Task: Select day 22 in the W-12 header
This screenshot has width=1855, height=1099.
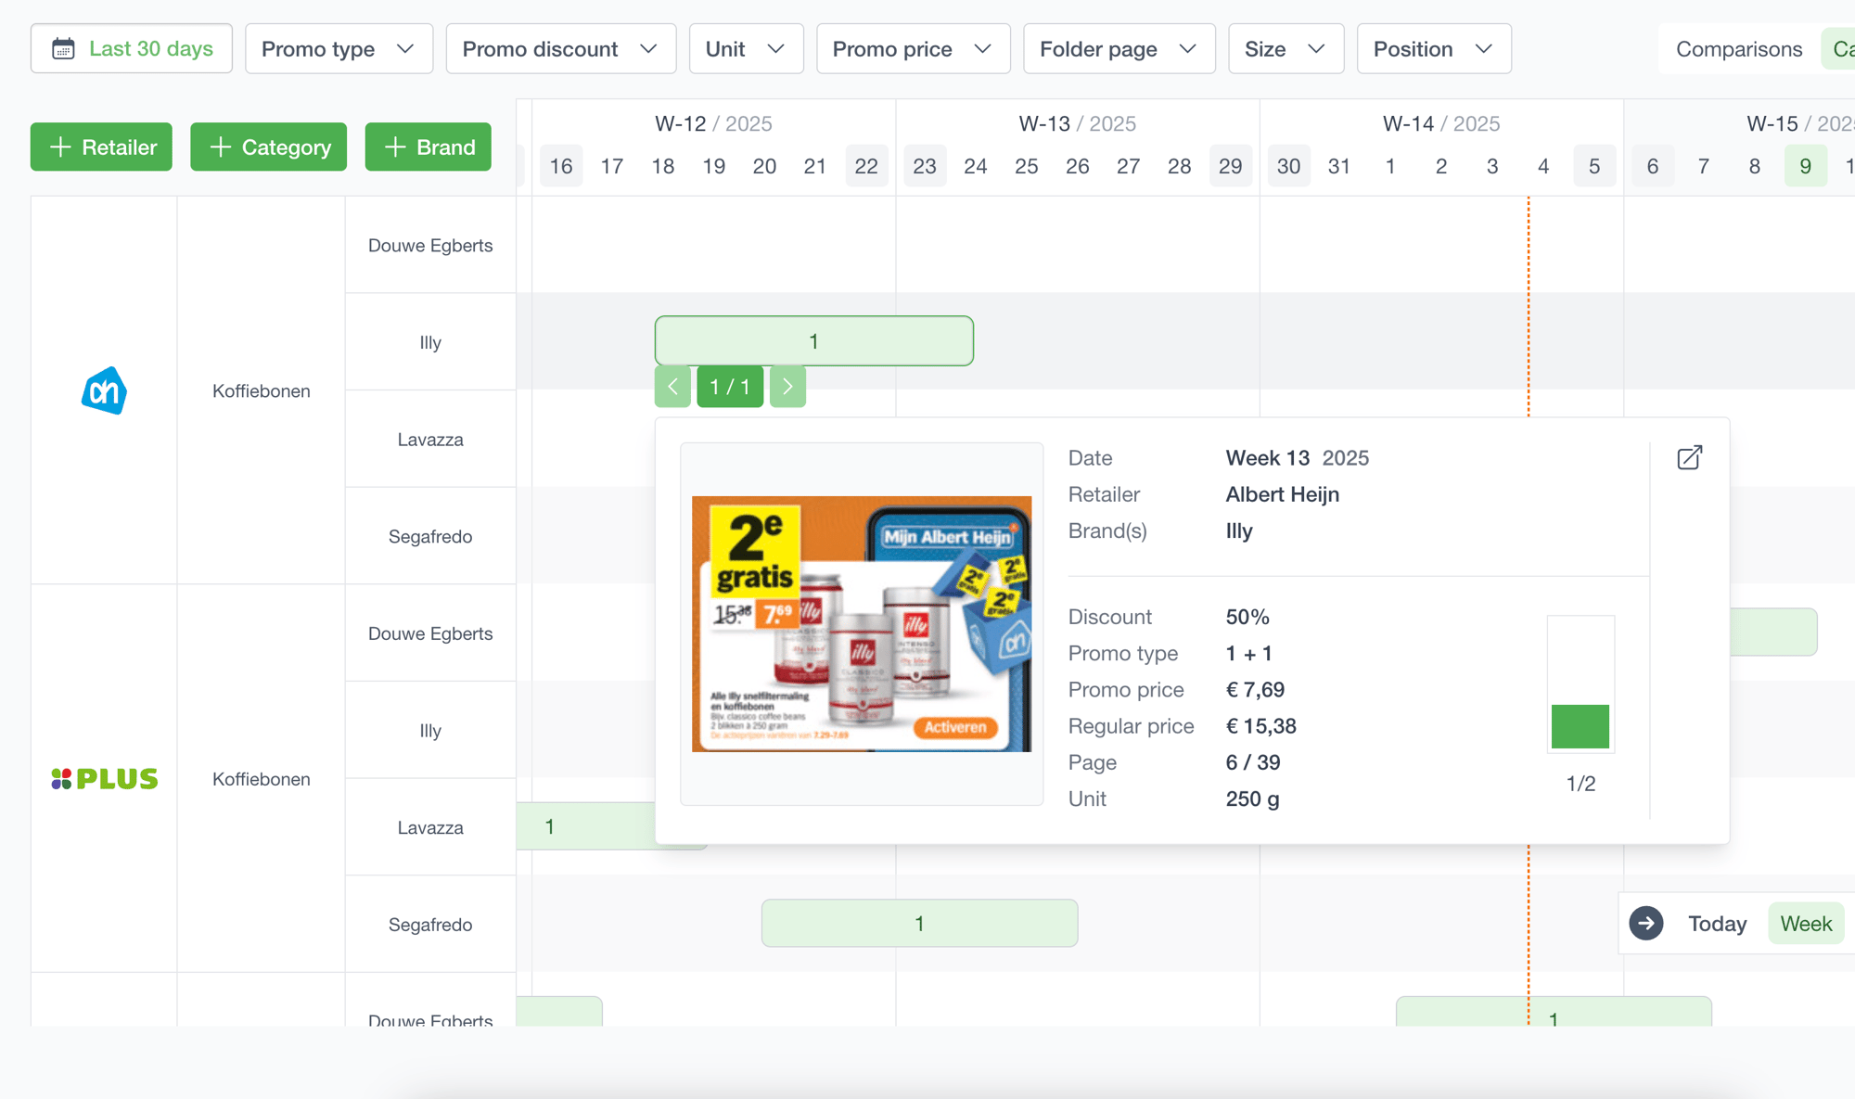Action: pyautogui.click(x=866, y=166)
